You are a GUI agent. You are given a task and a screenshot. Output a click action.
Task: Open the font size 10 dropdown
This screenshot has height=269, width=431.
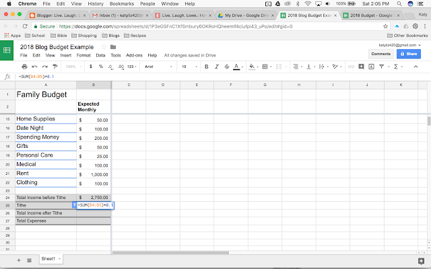(189, 67)
